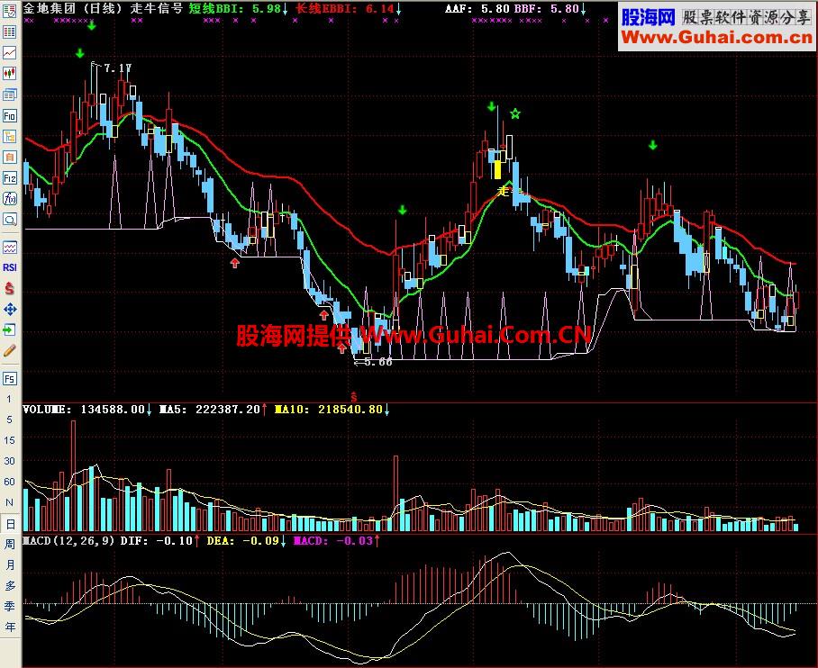The width and height of the screenshot is (818, 668).
Task: Switch to 30-minute period
Action: pos(9,461)
